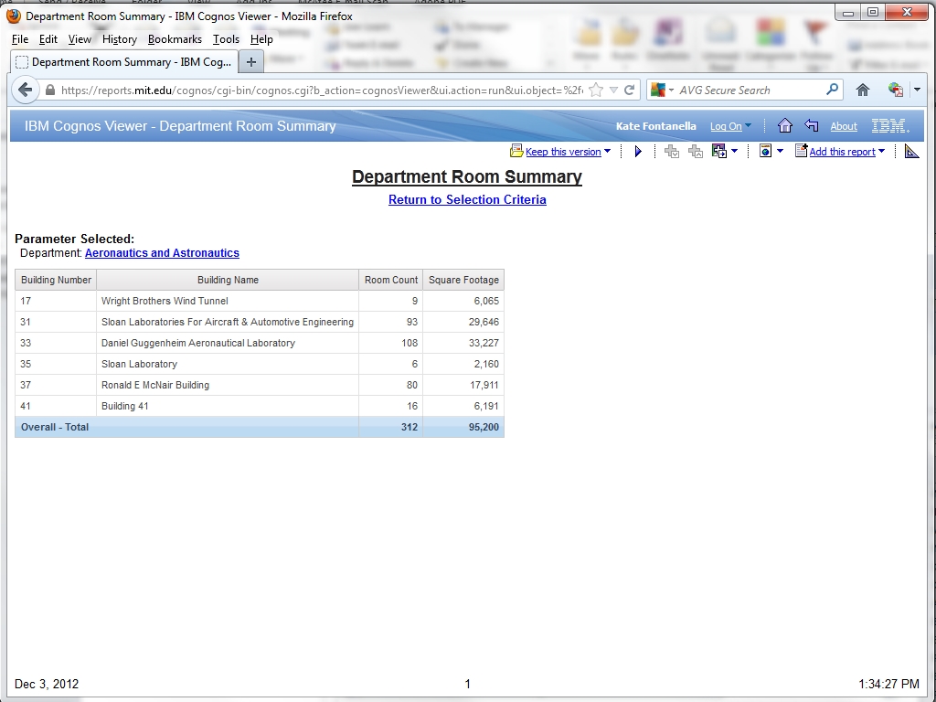936x702 pixels.
Task: Open the History menu
Action: pyautogui.click(x=119, y=39)
